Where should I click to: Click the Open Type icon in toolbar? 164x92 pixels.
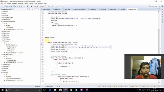[x=41, y=6]
